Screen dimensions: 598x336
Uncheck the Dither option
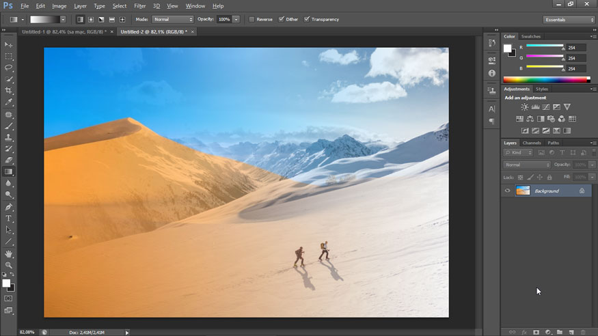(282, 19)
